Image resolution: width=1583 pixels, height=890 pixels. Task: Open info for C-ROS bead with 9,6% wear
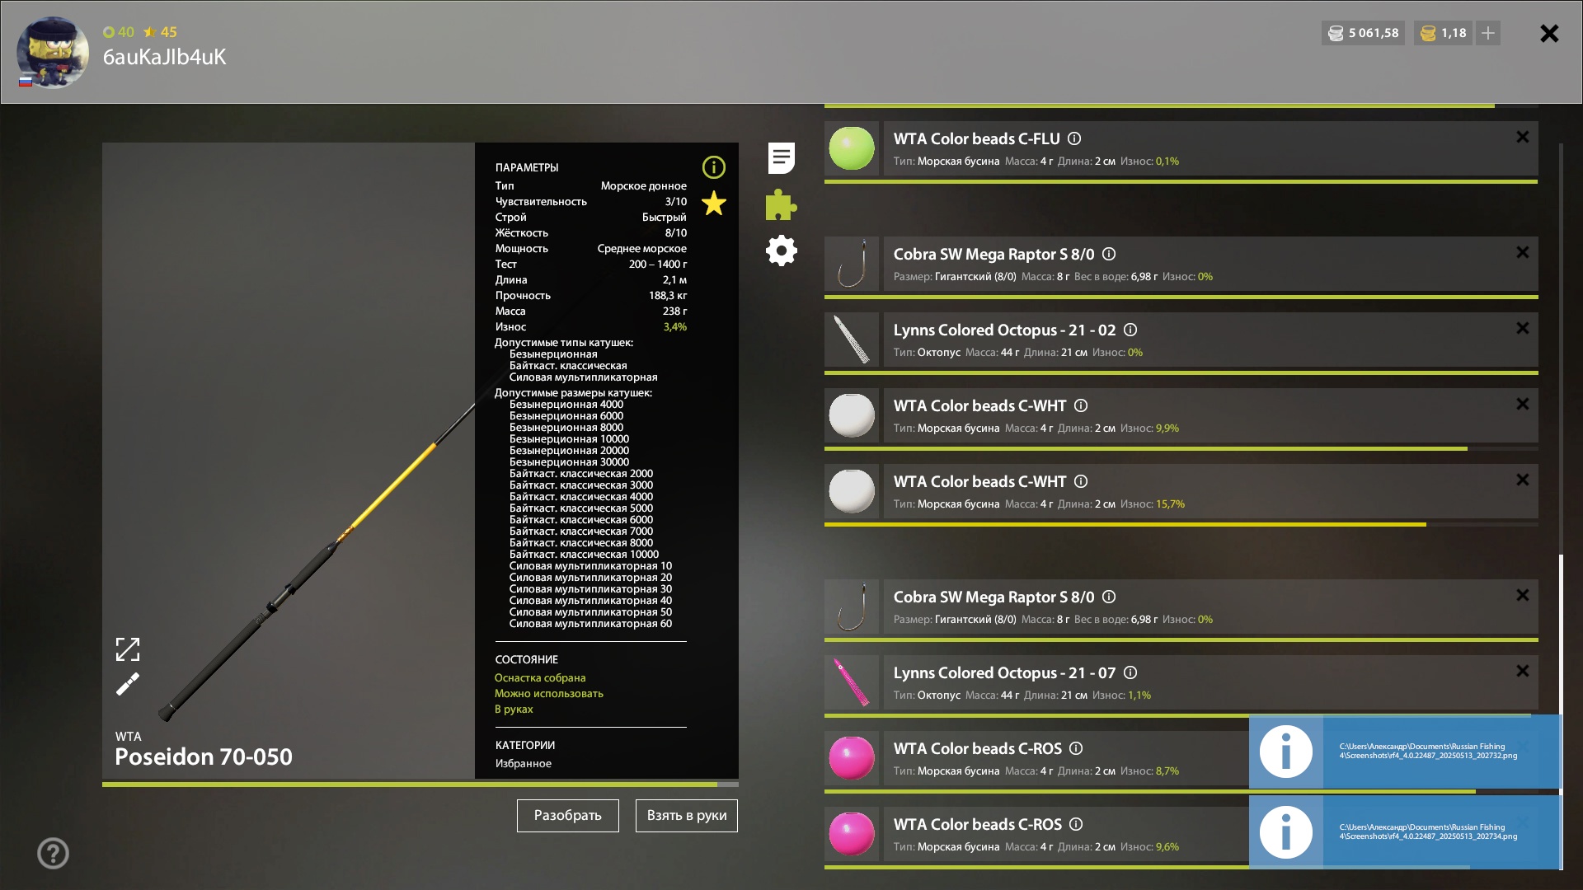pyautogui.click(x=1076, y=824)
